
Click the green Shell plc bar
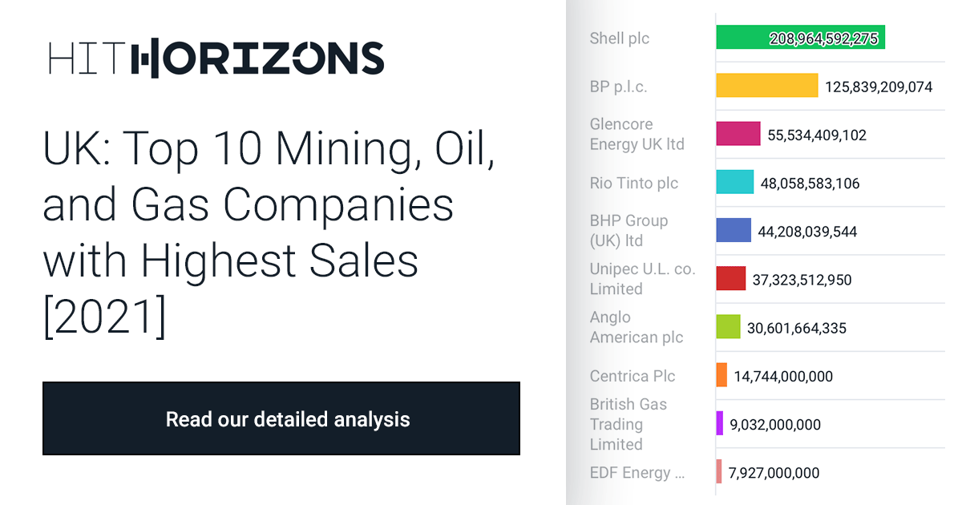click(x=800, y=38)
